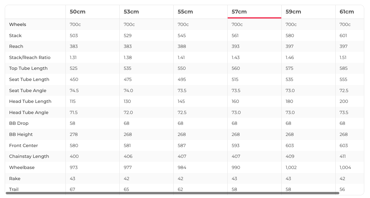This screenshot has width=370, height=198.
Task: Select the Top Tube Length row label
Action: tap(28, 68)
